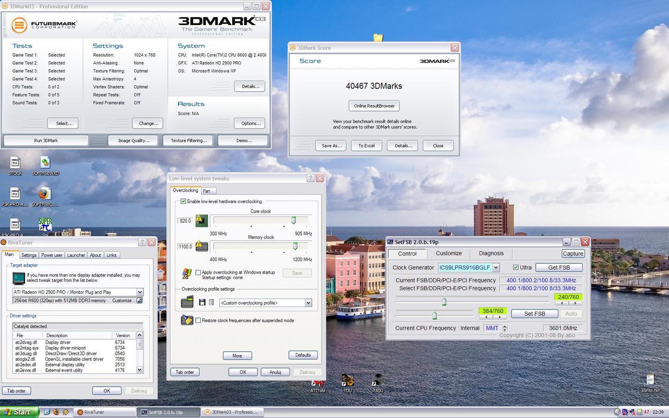Open the Customize tab in SetFSB
The image size is (669, 418).
tap(449, 253)
